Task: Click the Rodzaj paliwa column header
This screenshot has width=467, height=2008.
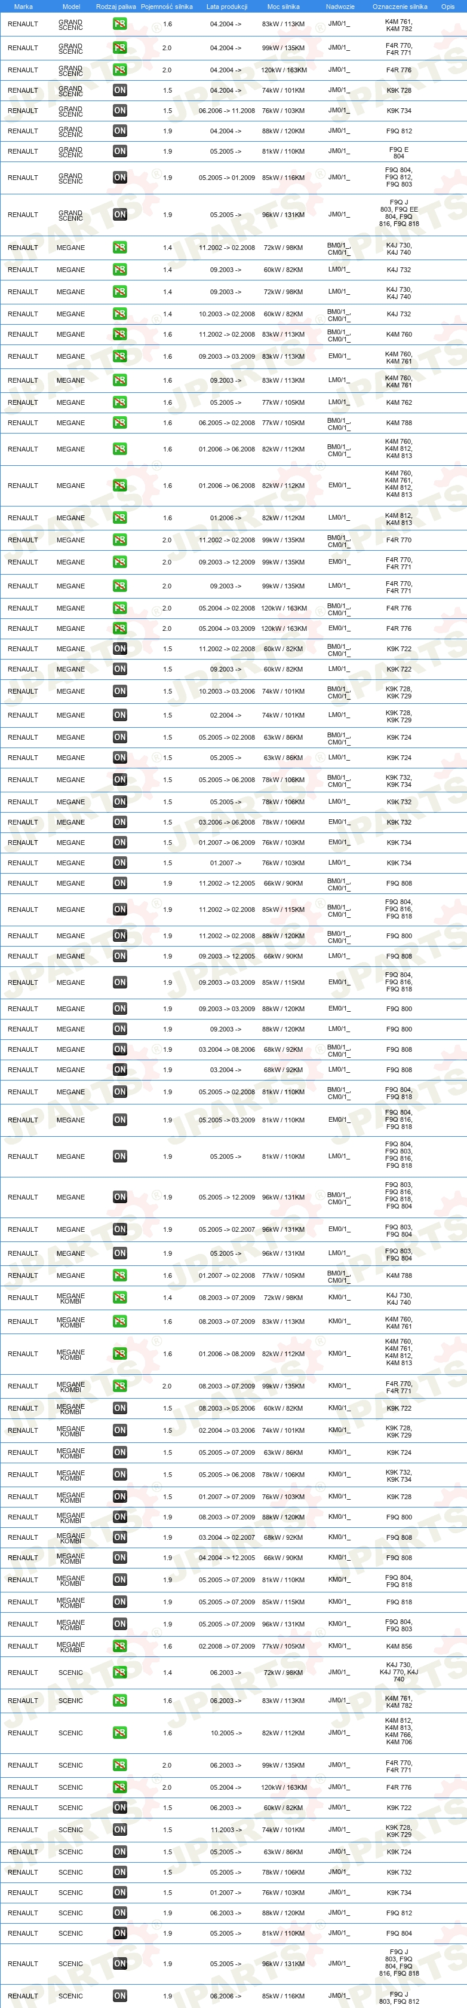Action: (116, 6)
